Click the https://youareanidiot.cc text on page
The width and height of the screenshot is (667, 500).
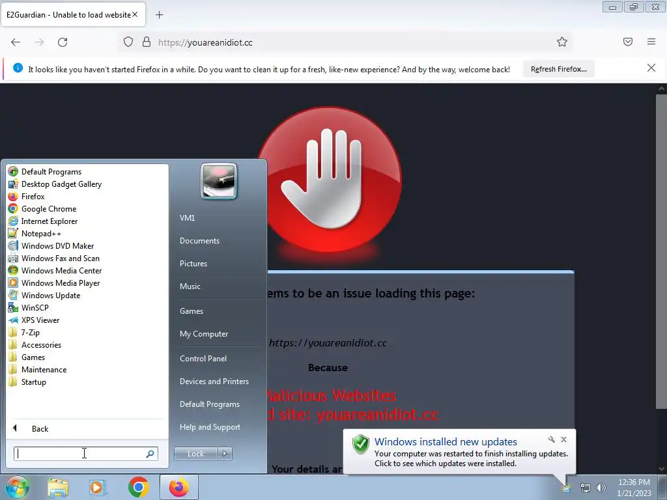tap(328, 343)
